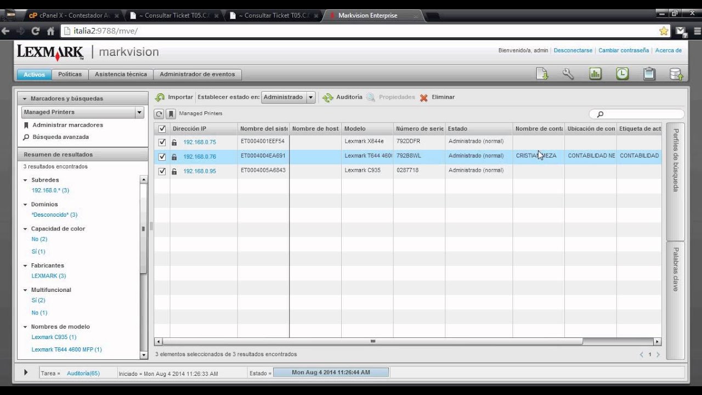Uncheck the row checkbox for 192.168.0.76
This screenshot has height=395, width=702.
click(162, 157)
